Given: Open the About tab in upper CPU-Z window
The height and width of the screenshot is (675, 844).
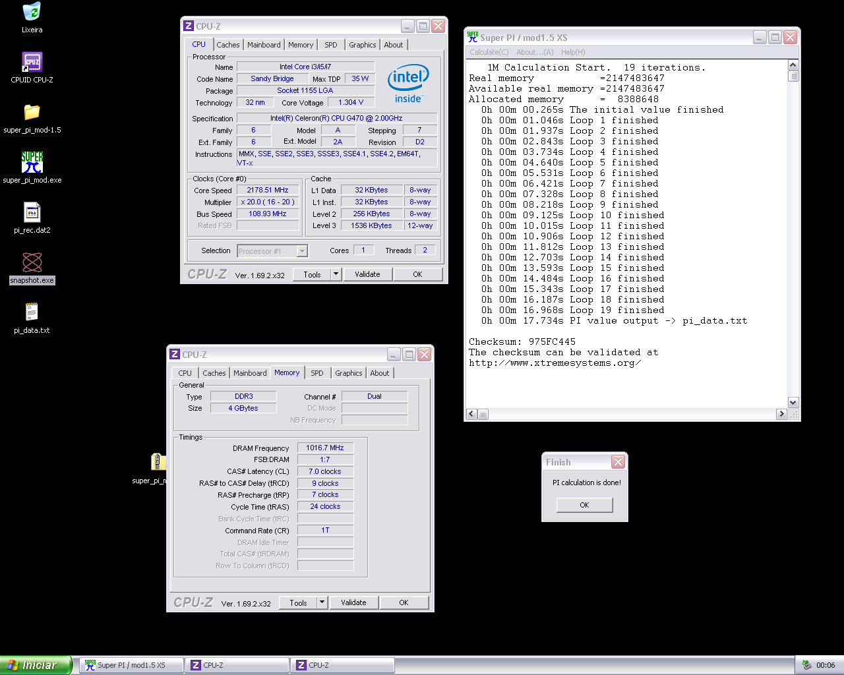Looking at the screenshot, I should 394,45.
